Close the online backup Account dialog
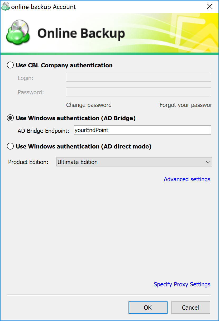Screen dimensions: 219x321 (x=210, y=7)
